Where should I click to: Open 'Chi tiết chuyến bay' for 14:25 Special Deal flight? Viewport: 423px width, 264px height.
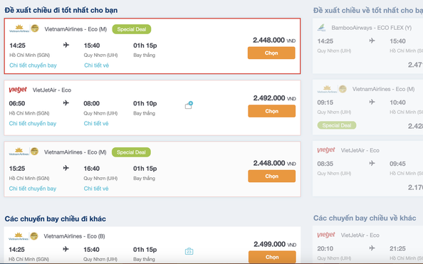coord(33,65)
